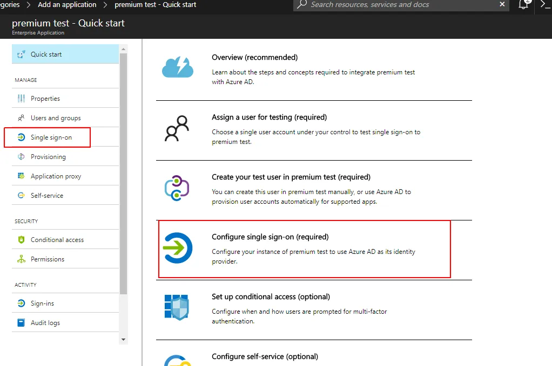Click Add an application breadcrumb
Image resolution: width=552 pixels, height=366 pixels.
pos(67,4)
